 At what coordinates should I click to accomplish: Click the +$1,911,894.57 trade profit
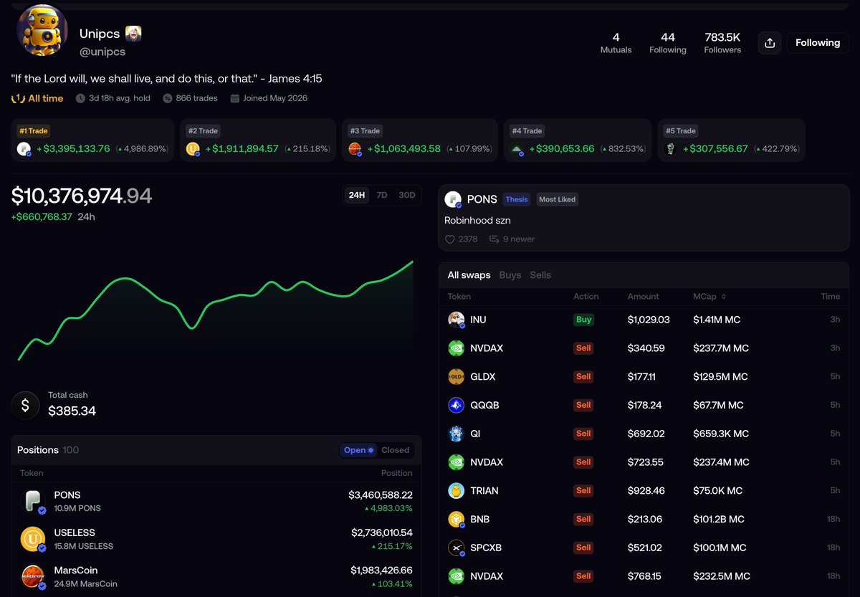(242, 149)
